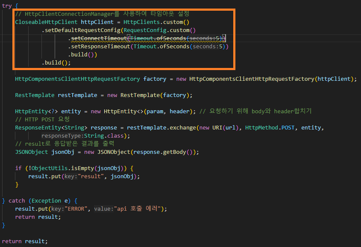Click 'ObjectUtils' class reference

pos(50,168)
